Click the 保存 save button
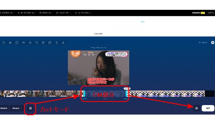The width and height of the screenshot is (215, 125). 208,108
